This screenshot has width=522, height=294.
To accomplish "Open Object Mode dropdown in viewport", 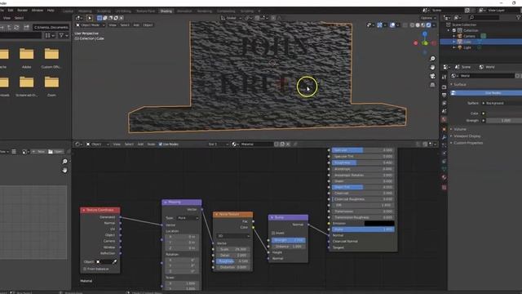I will click(91, 25).
